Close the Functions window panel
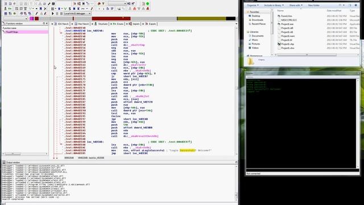 (x=47, y=23)
